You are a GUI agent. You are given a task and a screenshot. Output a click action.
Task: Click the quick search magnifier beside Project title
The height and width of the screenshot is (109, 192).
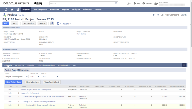coord(19,15)
